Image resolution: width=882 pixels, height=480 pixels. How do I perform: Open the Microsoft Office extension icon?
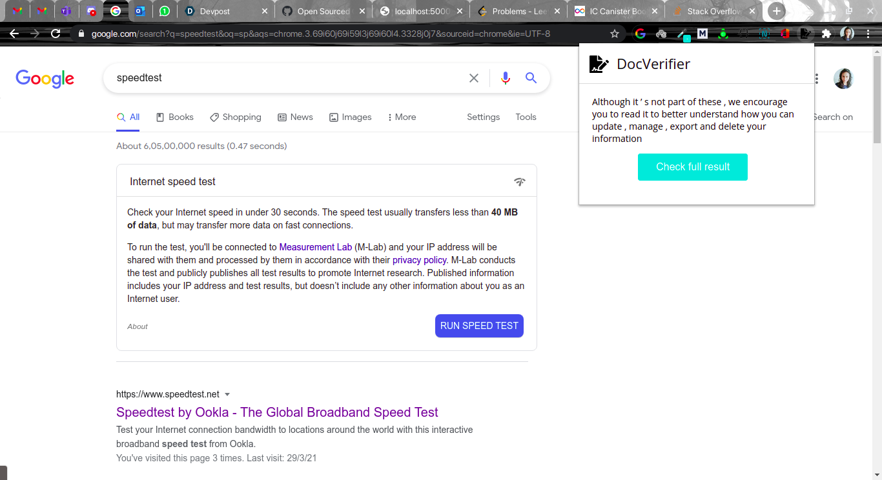785,34
